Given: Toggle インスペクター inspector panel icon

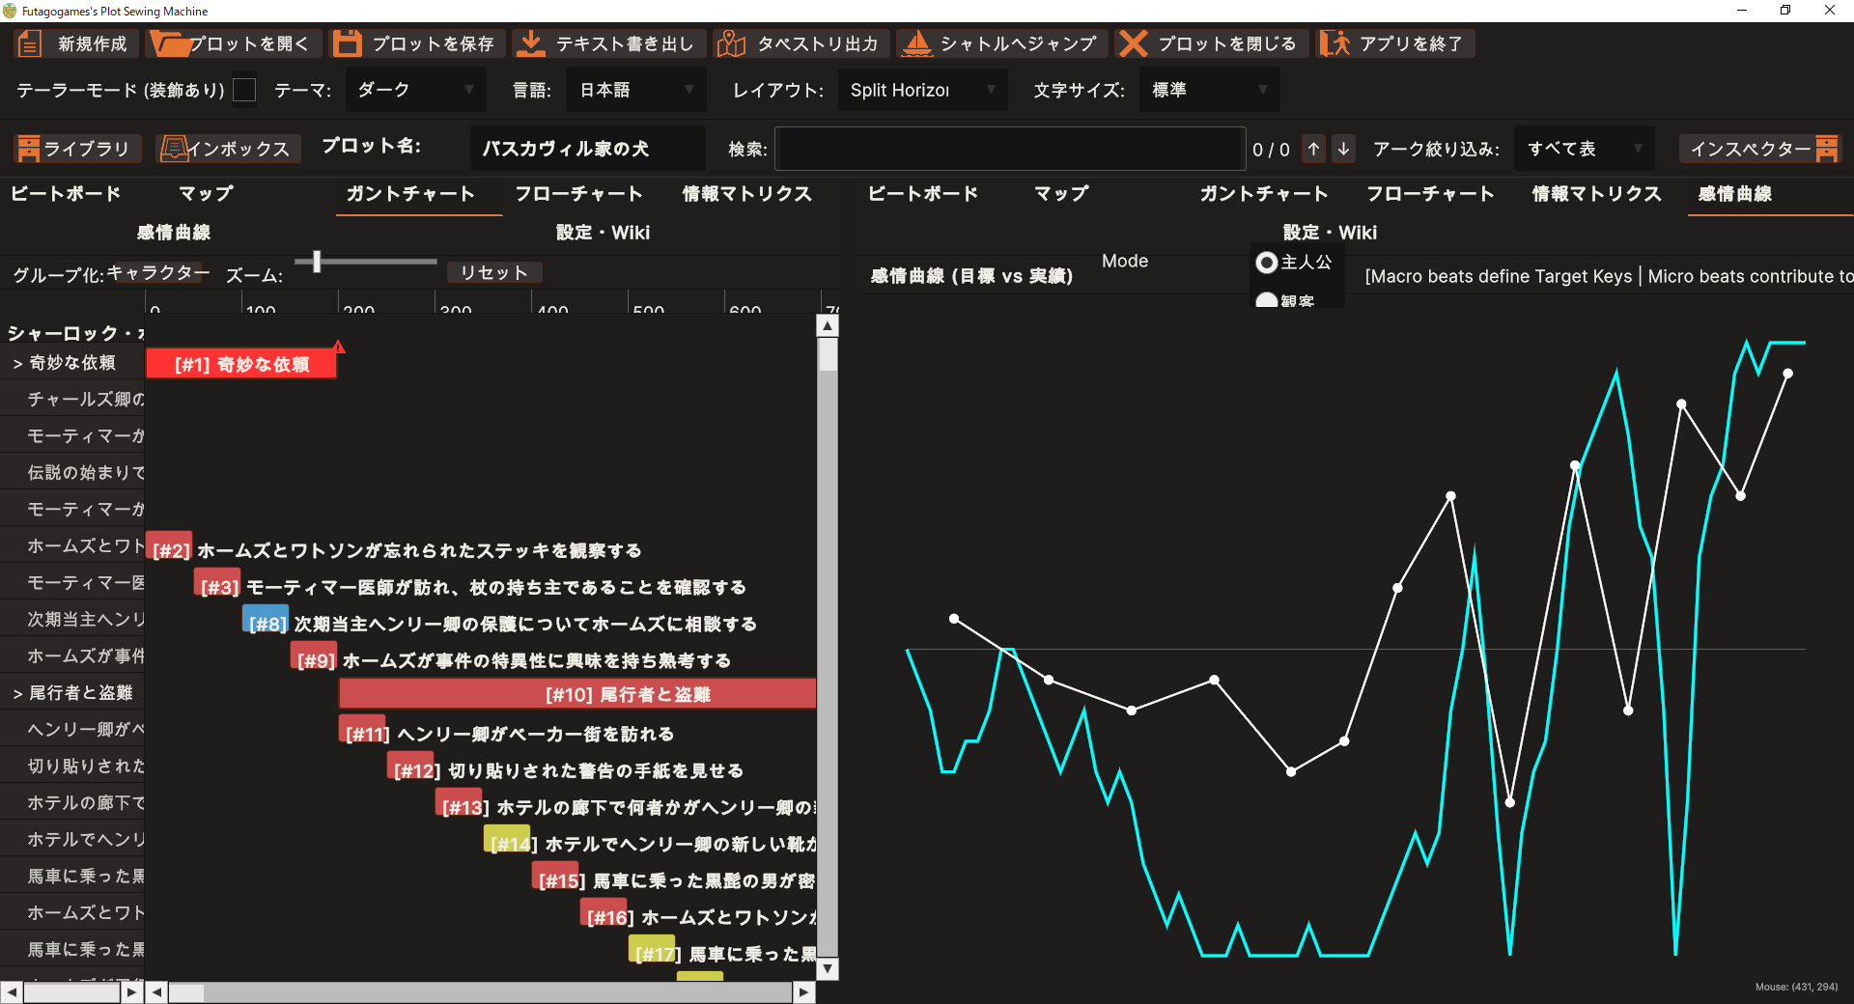Looking at the screenshot, I should coord(1826,149).
